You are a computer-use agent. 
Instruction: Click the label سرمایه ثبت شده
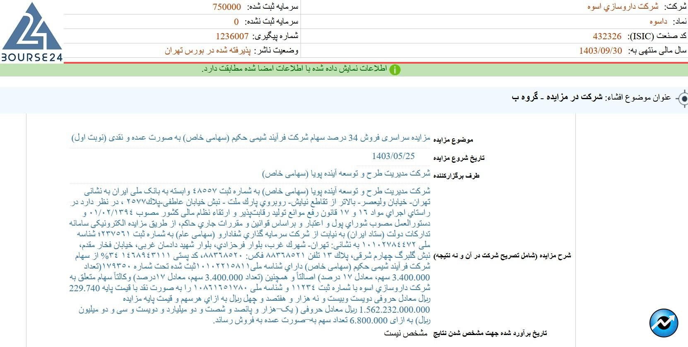point(273,7)
